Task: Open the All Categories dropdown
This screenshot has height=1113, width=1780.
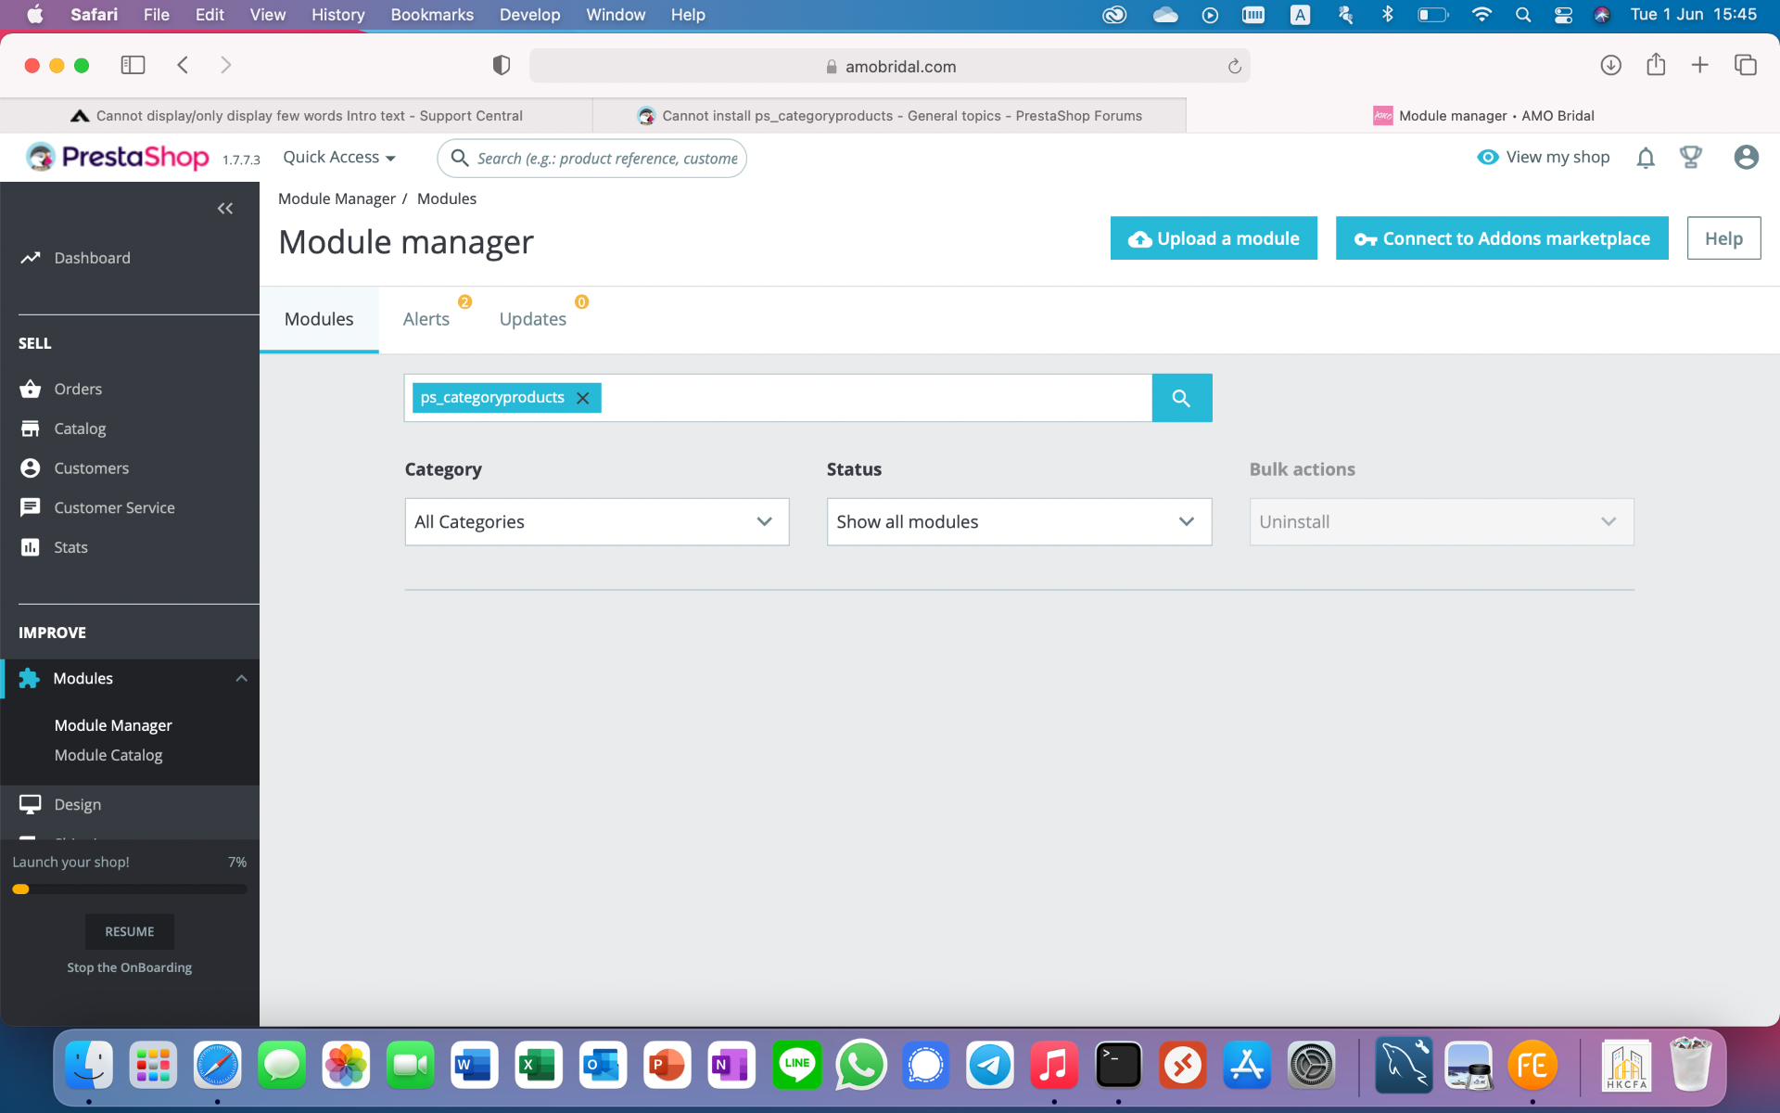Action: click(596, 522)
